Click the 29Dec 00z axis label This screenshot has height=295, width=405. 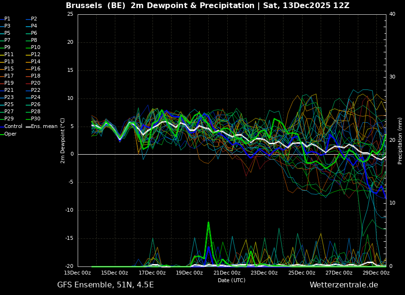point(376,273)
